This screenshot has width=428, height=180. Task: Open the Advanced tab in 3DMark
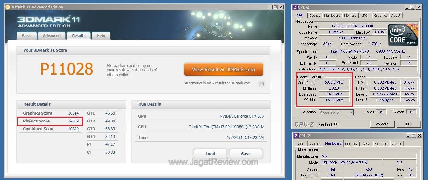52,36
